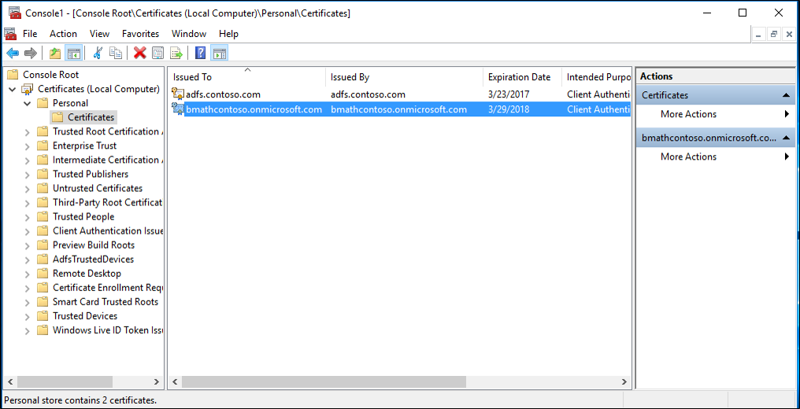The height and width of the screenshot is (409, 800).
Task: Minimize the inner MMC child window
Action: point(759,34)
